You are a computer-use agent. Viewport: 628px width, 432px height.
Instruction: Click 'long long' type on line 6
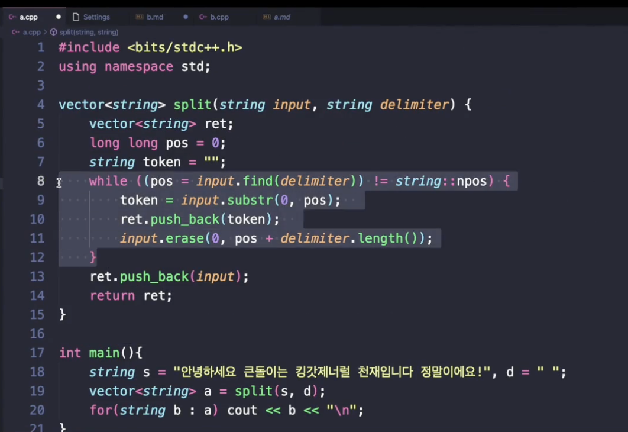click(x=124, y=143)
